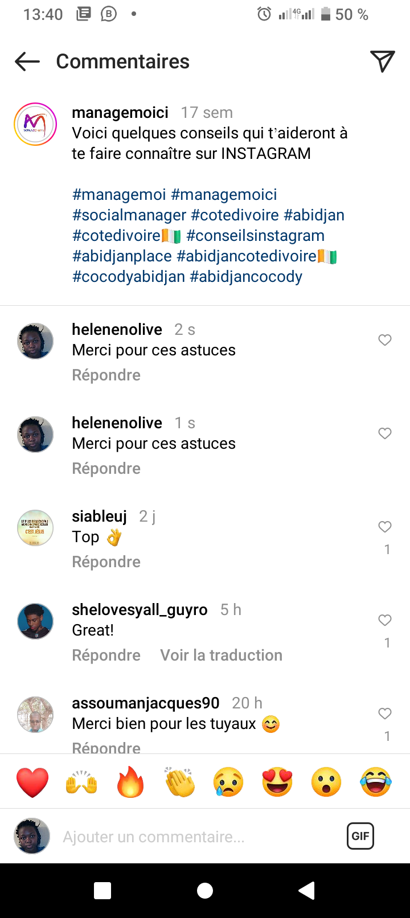Go back using the top-left arrow
The image size is (410, 918).
click(27, 62)
